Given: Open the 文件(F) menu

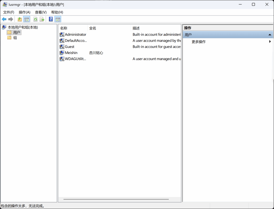Looking at the screenshot, I should 9,12.
